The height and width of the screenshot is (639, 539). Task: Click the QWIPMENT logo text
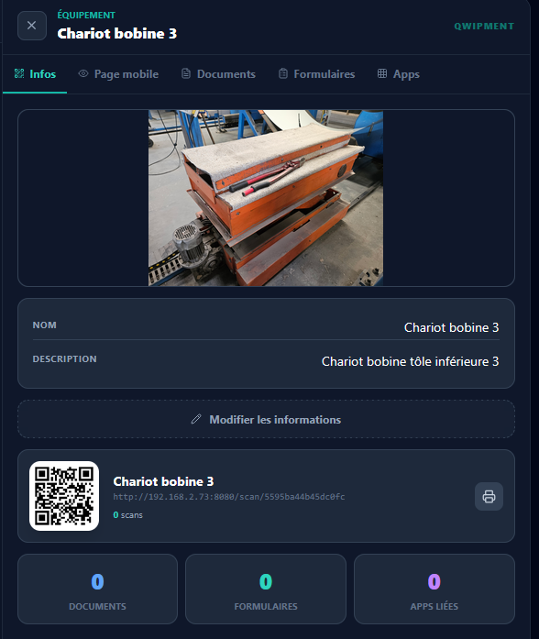tap(484, 26)
